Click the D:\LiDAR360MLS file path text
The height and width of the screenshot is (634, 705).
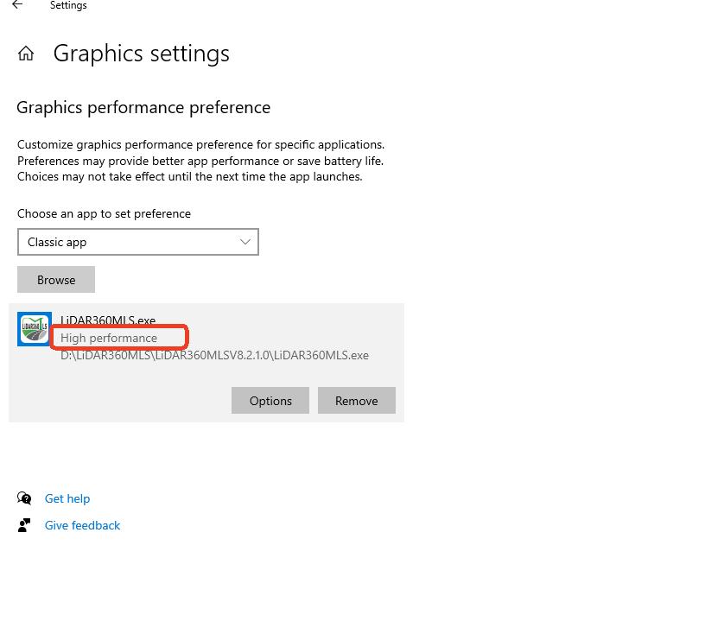[214, 355]
